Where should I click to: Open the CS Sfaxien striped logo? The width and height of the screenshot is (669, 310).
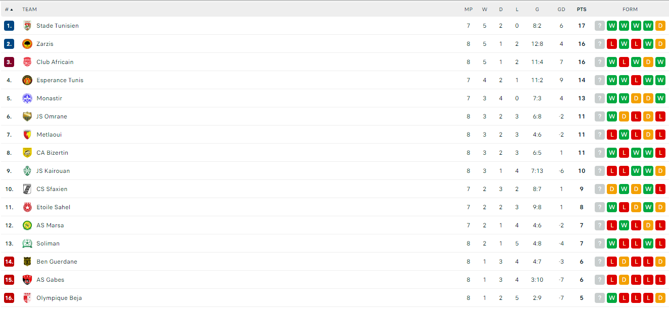(27, 189)
